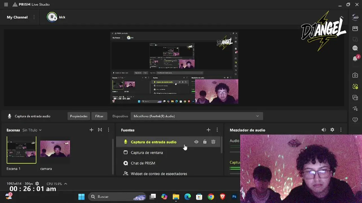The height and width of the screenshot is (203, 362).
Task: Click the Fuentes panel title
Action: (x=128, y=130)
